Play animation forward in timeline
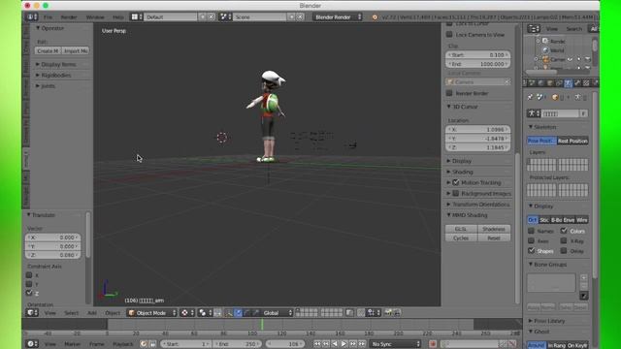Image resolution: width=621 pixels, height=349 pixels. 343,344
